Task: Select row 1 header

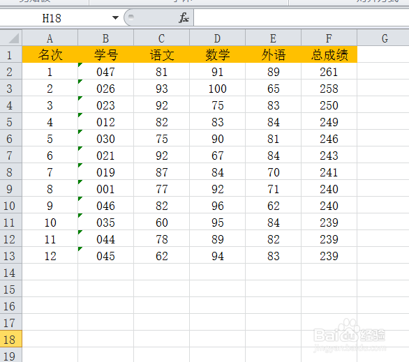Action: (x=11, y=54)
